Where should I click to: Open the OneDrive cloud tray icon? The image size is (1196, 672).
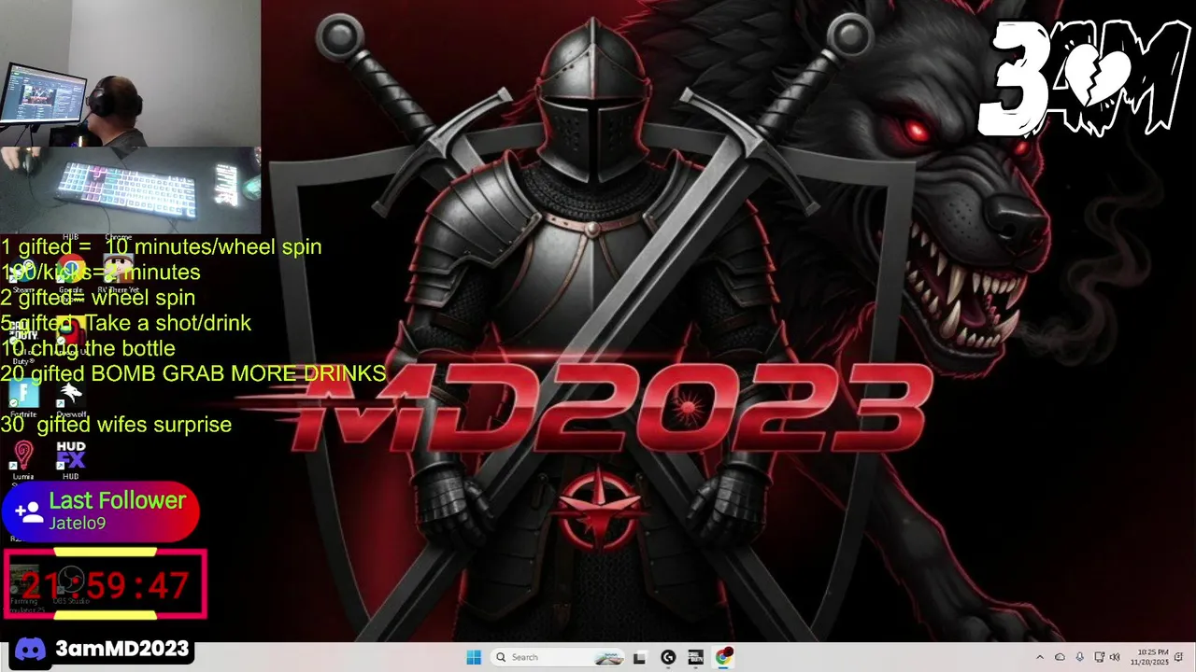click(1060, 657)
